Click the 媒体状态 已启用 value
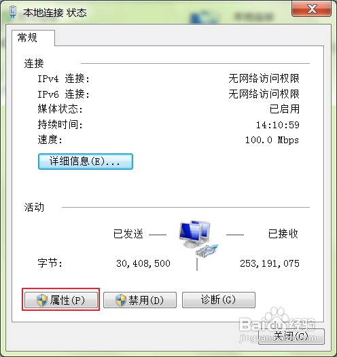 tap(285, 109)
